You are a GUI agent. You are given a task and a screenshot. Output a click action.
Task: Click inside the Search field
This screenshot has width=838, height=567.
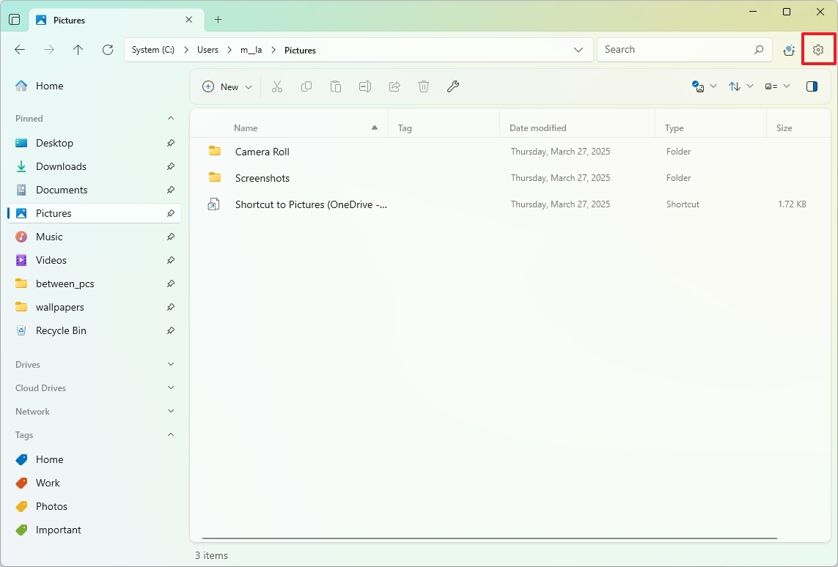(675, 49)
